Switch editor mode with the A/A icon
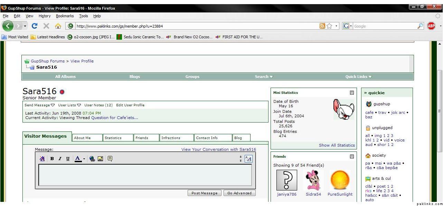 248,159
